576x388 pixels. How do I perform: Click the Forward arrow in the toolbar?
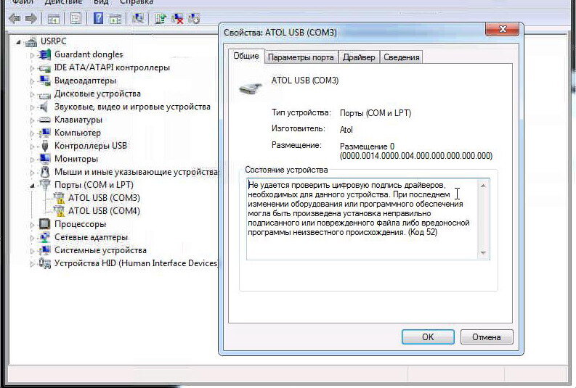point(31,18)
